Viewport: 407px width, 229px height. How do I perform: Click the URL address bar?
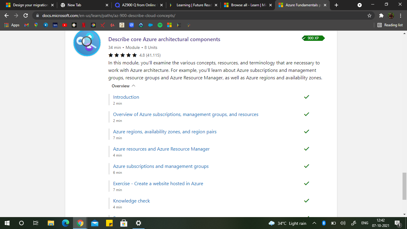pyautogui.click(x=203, y=16)
